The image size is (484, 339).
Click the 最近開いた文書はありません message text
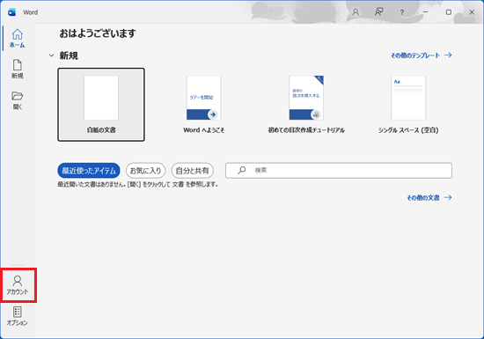pyautogui.click(x=138, y=185)
